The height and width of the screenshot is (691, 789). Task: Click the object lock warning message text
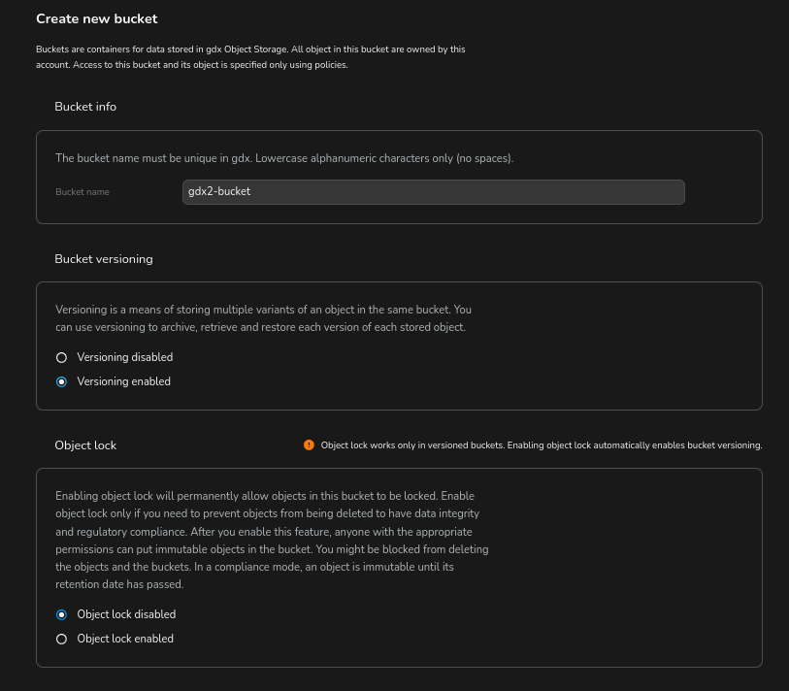(x=541, y=445)
